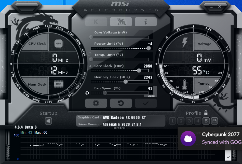The image size is (242, 164).
Task: Click the graphics card name AMD Radeon RX 6600 XT
Action: (124, 118)
